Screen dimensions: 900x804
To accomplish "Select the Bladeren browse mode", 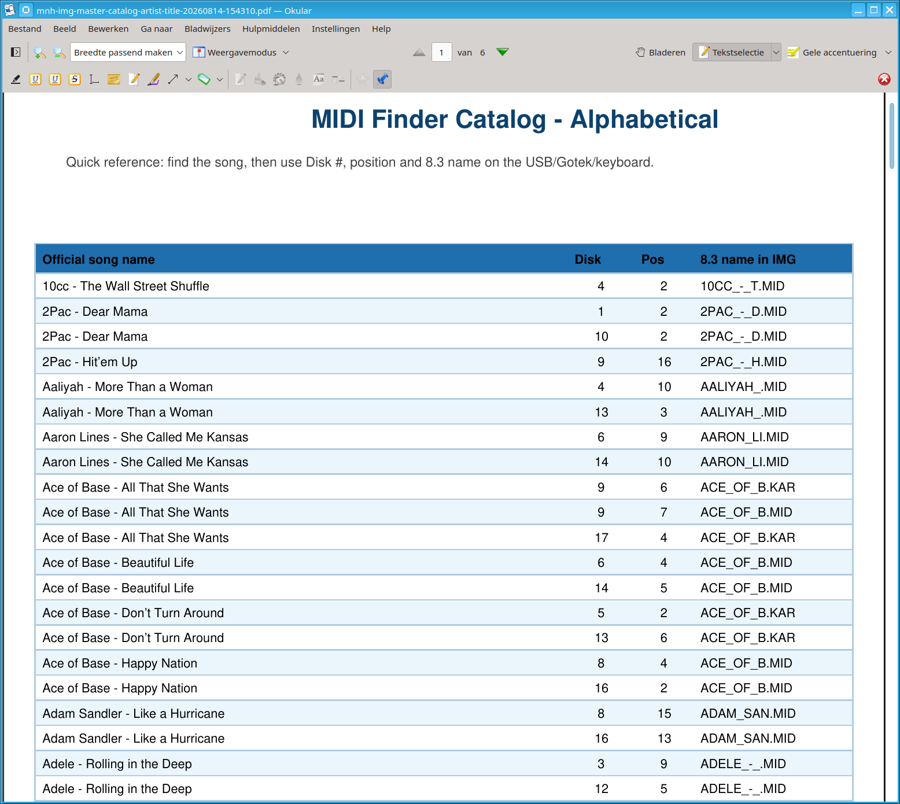I will pos(661,52).
